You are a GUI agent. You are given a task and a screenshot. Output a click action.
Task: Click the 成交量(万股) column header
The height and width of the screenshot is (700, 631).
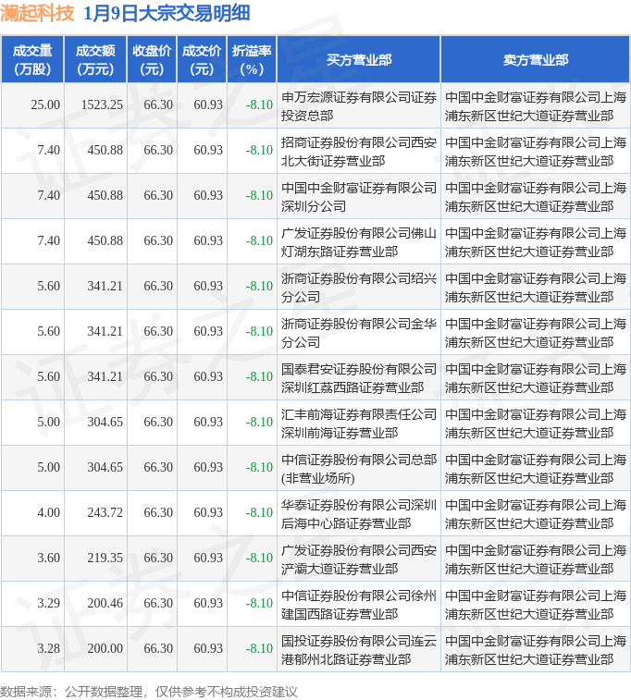tap(32, 59)
